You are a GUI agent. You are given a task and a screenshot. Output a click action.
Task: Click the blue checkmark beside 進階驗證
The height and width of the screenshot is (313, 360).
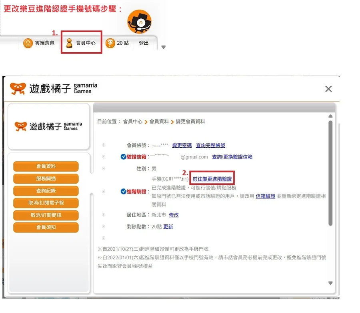[124, 191]
